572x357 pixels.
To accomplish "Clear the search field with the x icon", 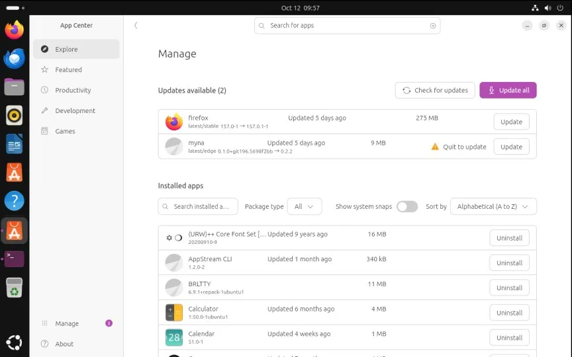I will 433,26.
